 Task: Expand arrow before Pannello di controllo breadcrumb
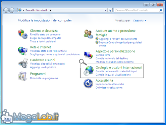(23, 10)
